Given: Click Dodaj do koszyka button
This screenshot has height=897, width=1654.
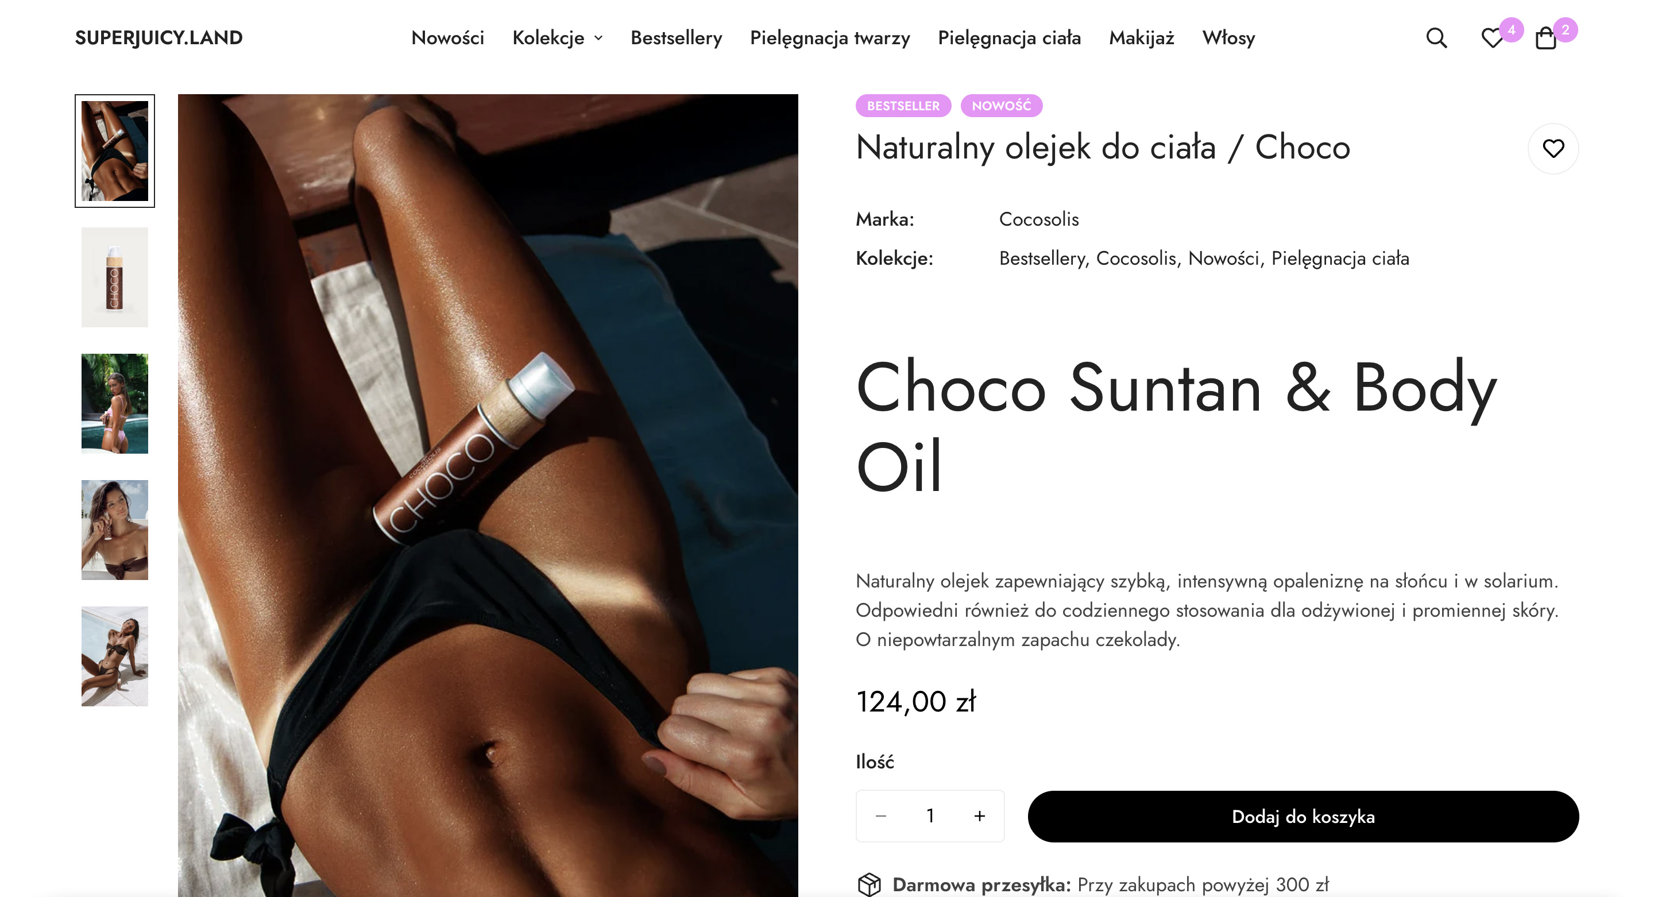Looking at the screenshot, I should [x=1303, y=816].
